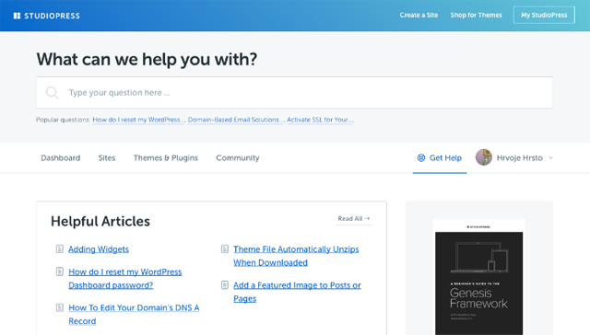Click the Get Help lifebuoy icon

(x=421, y=157)
